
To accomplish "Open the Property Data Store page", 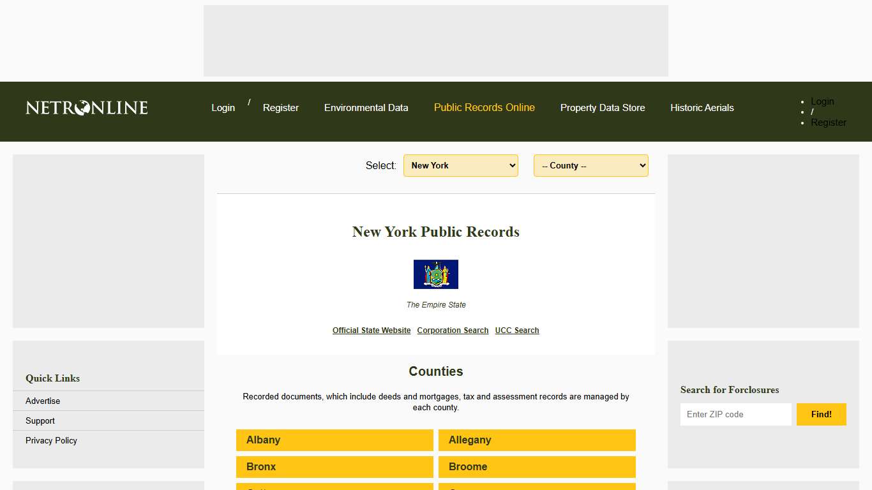I will [x=603, y=108].
